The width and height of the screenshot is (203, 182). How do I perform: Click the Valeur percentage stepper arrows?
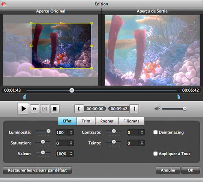pos(71,154)
